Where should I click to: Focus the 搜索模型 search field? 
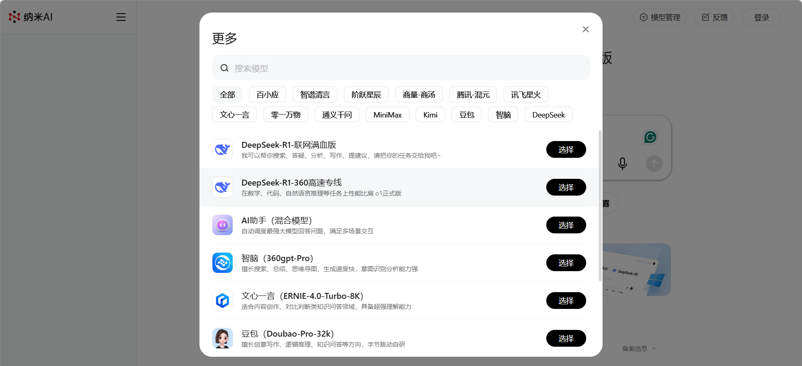tap(401, 68)
